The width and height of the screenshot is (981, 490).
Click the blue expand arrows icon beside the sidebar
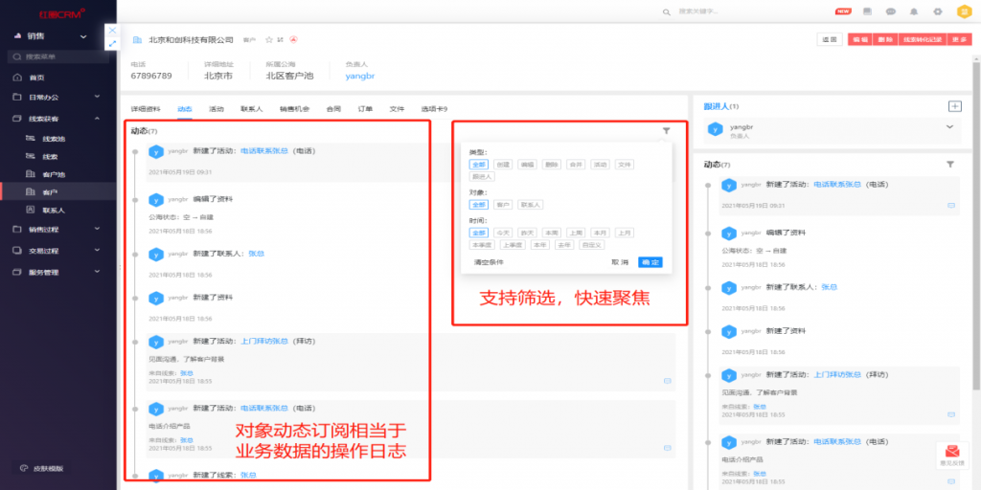(x=112, y=44)
